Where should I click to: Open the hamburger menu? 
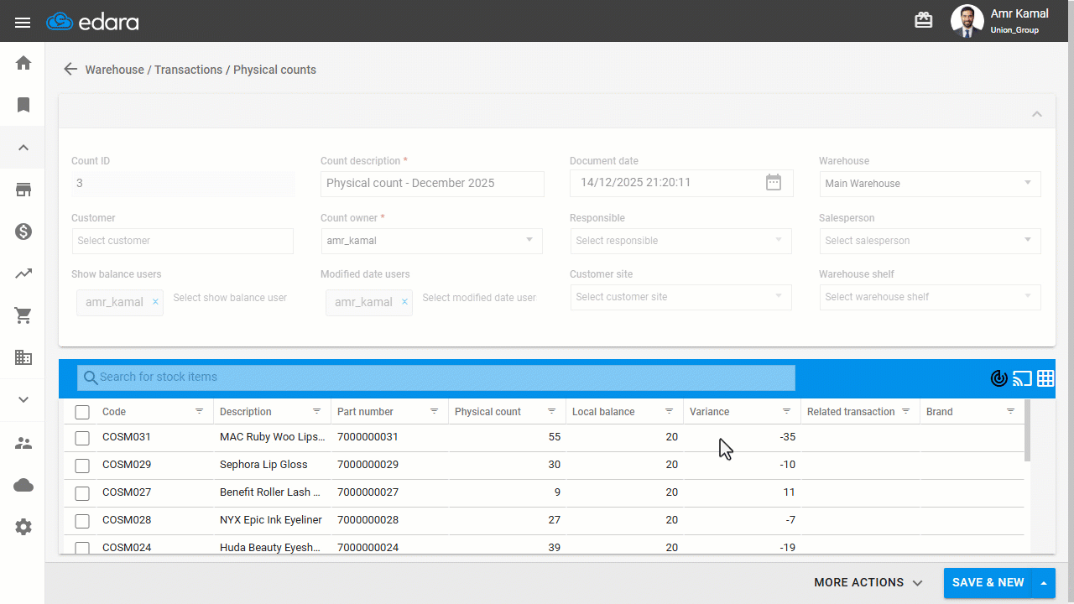23,22
